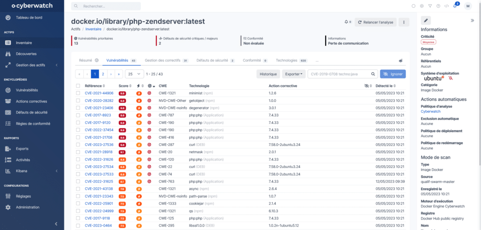This screenshot has width=481, height=230.
Task: Click the Vulnérabilités encyclopedia target icon
Action: pyautogui.click(x=8, y=90)
